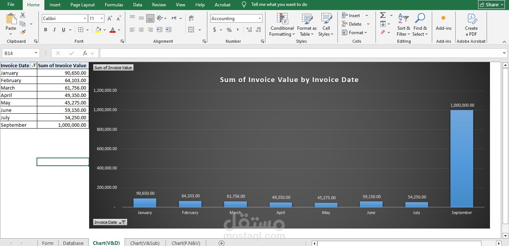509x246 pixels.
Task: Open Cell Styles gallery
Action: pyautogui.click(x=326, y=25)
